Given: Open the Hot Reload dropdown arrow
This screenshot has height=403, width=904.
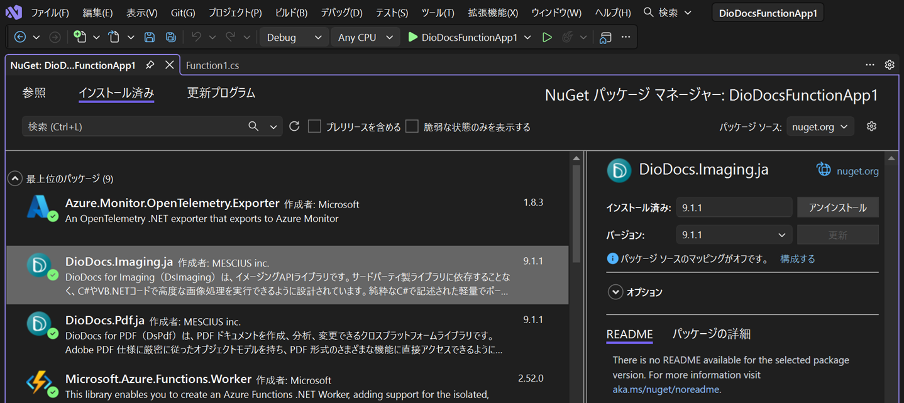Looking at the screenshot, I should click(x=583, y=38).
